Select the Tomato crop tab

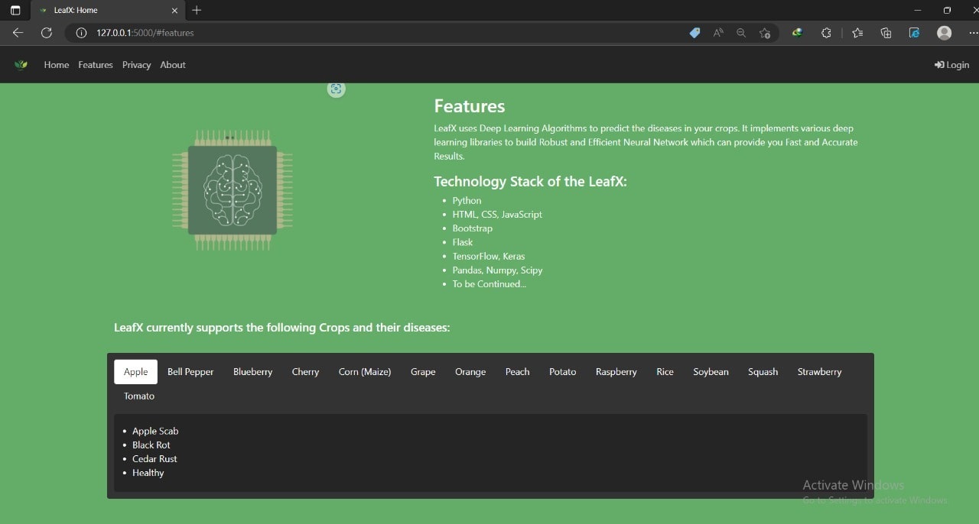click(139, 396)
